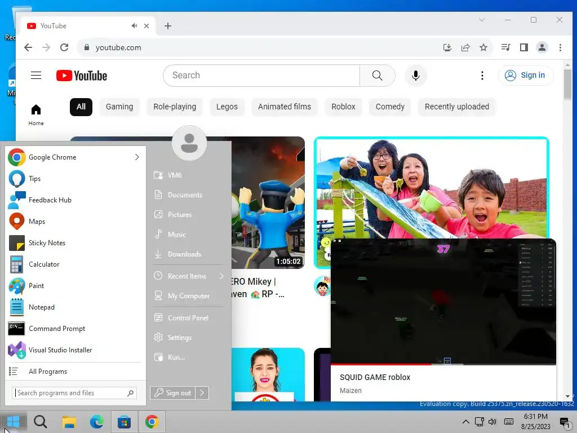The height and width of the screenshot is (433, 577).
Task: Click the Search programs and files box
Action: [x=74, y=393]
